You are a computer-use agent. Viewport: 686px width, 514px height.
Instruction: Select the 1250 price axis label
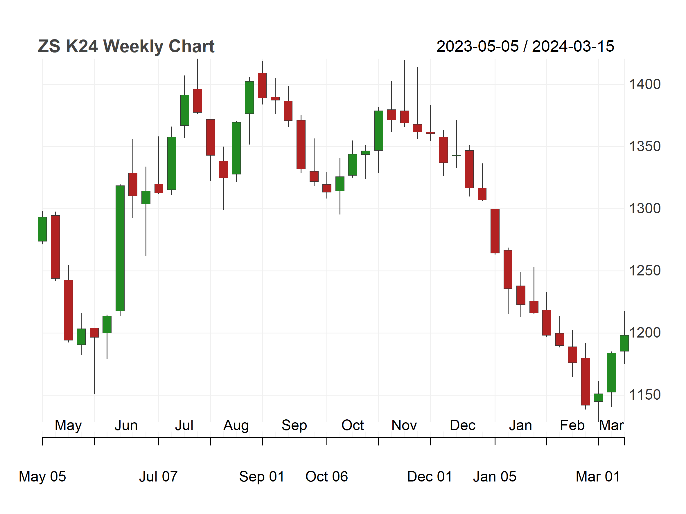[645, 271]
